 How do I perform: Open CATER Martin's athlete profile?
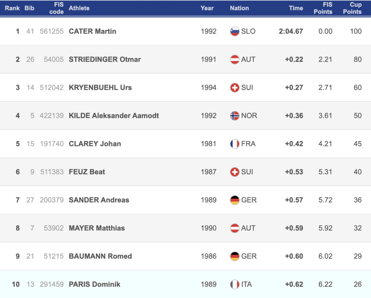click(x=92, y=32)
